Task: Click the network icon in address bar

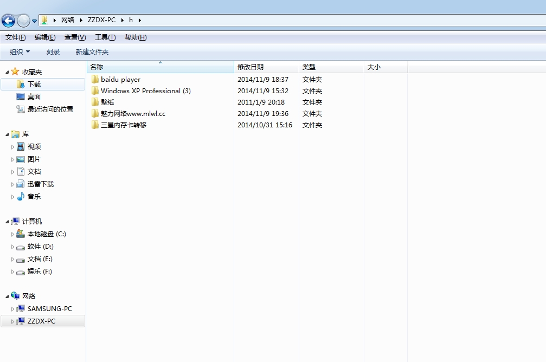Action: click(x=44, y=20)
